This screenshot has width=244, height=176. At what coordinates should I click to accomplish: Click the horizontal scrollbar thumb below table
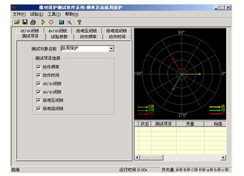[x=152, y=157]
